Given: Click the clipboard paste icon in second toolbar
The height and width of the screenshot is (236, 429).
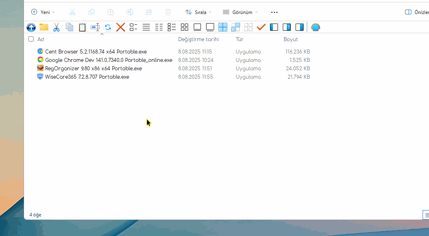Looking at the screenshot, I should [82, 27].
